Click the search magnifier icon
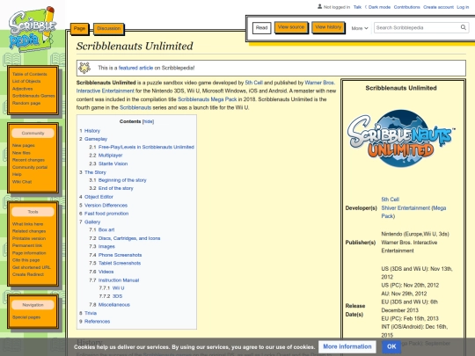475x356 pixels. coord(464,27)
